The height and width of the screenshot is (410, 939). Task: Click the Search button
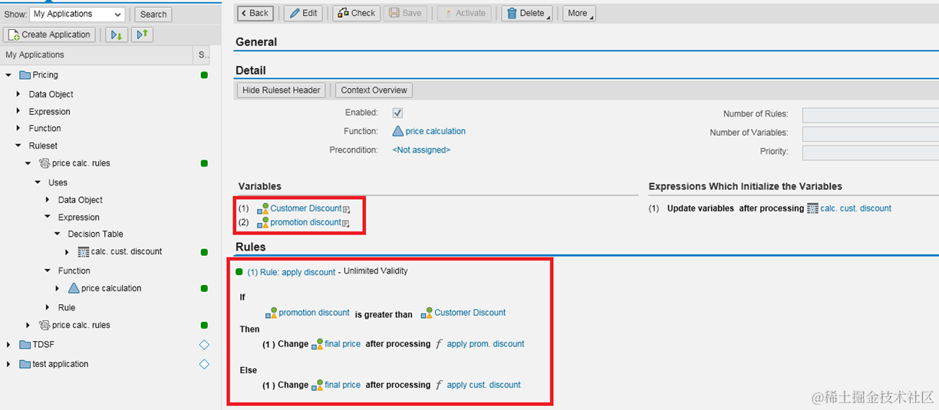[153, 15]
